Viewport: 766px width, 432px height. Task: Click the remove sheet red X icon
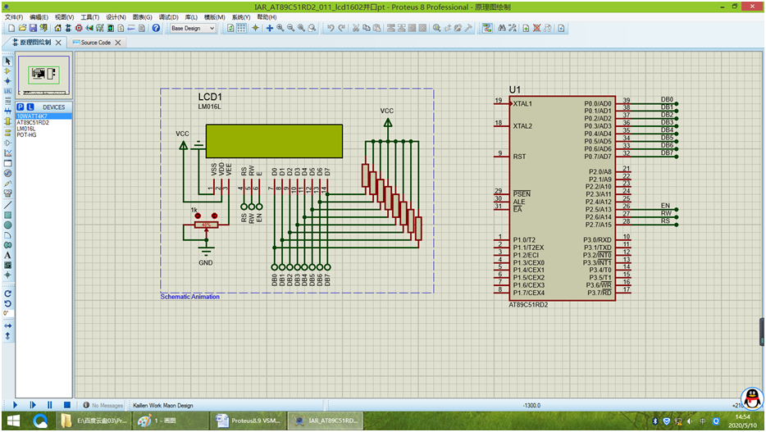pos(537,28)
